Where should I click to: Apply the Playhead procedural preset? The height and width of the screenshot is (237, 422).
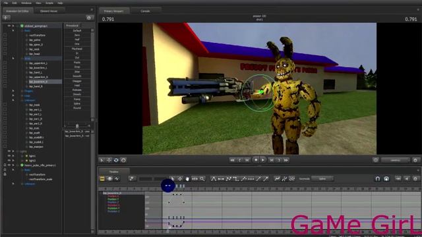pyautogui.click(x=77, y=49)
